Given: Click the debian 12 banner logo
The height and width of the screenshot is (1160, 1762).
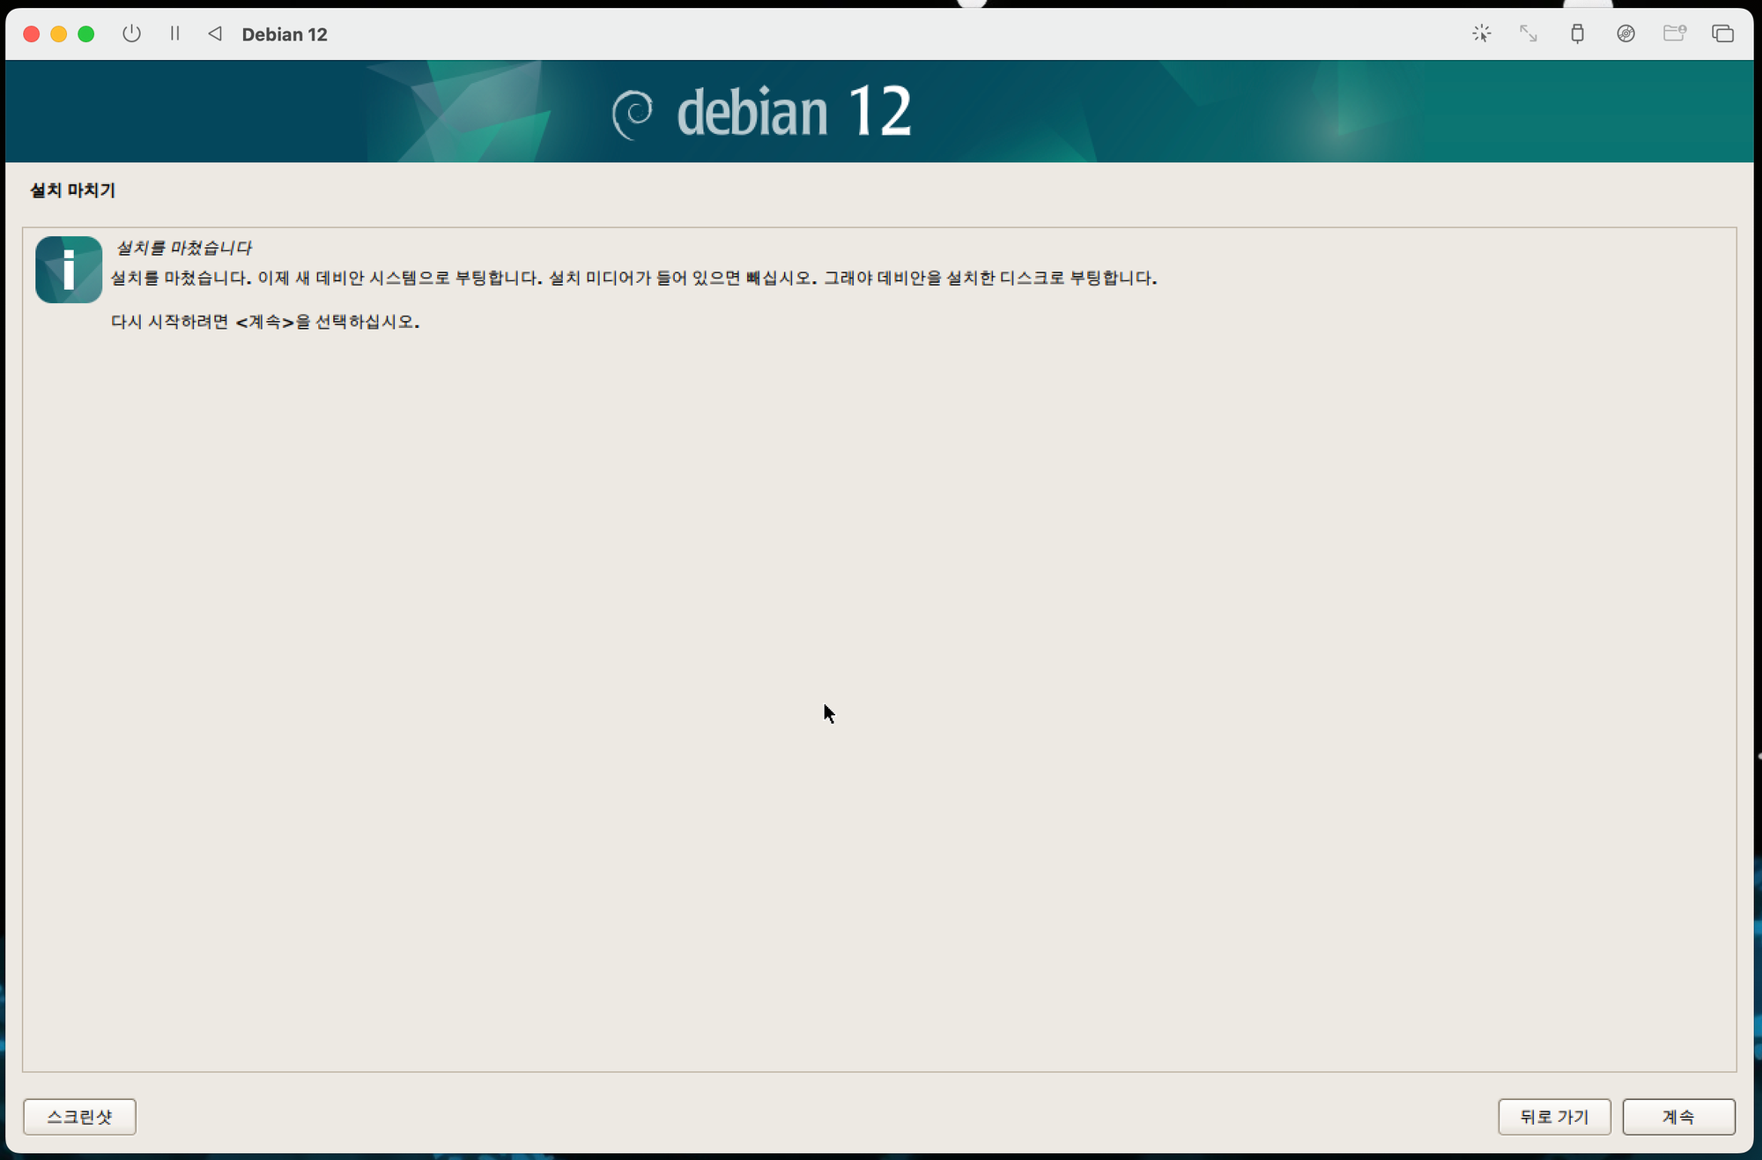Looking at the screenshot, I should (x=762, y=112).
